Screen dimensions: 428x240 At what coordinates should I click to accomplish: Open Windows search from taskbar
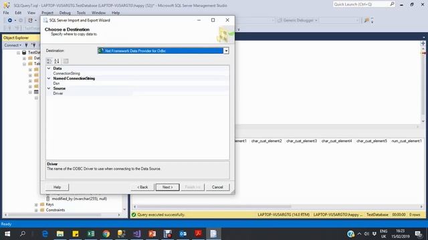click(23, 234)
